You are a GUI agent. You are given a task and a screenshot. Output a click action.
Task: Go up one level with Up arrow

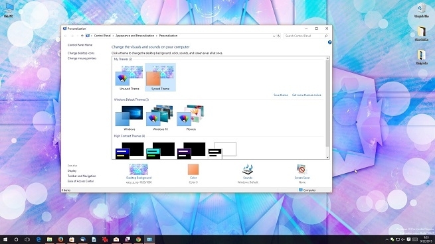coord(82,36)
